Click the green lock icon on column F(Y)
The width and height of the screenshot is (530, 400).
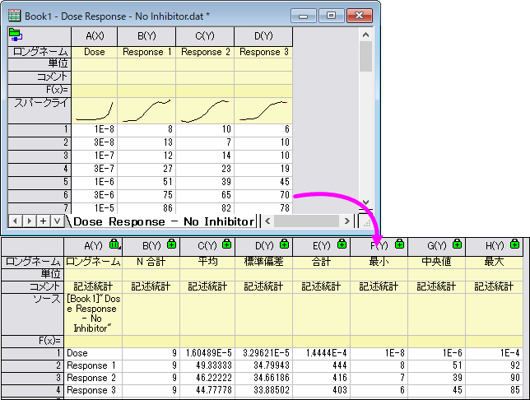(399, 244)
